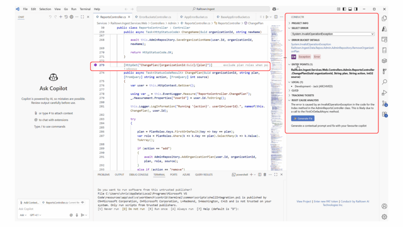Screen dimensions: 403x227
Task: Click the Generate Fix button
Action: click(303, 118)
